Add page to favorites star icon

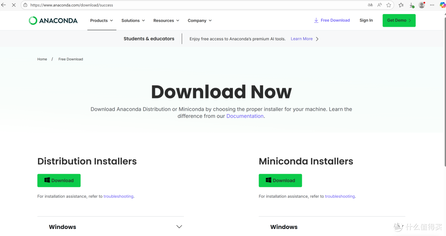click(389, 5)
